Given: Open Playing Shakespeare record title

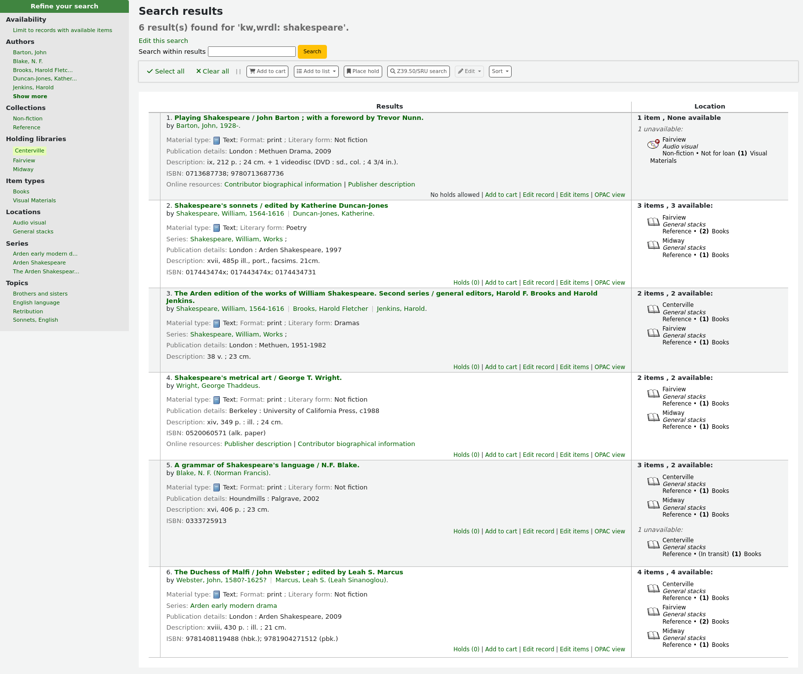Looking at the screenshot, I should 299,118.
